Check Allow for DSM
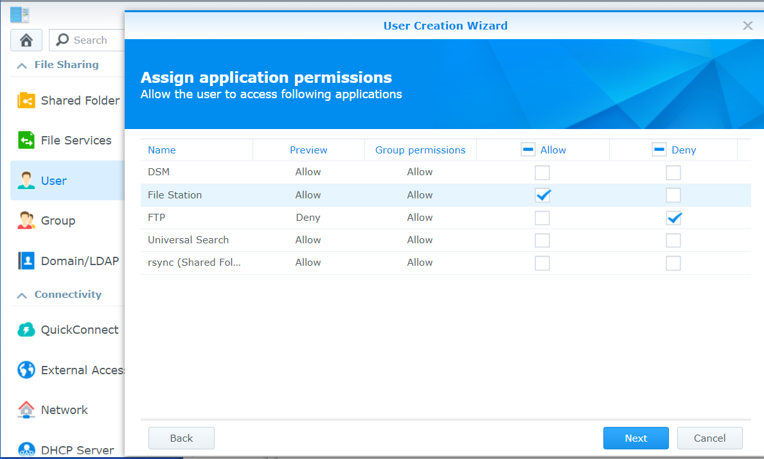Image resolution: width=764 pixels, height=459 pixels. point(542,172)
